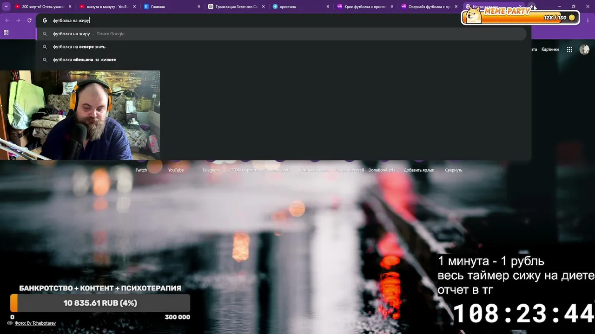This screenshot has width=595, height=334.
Task: Close the 'Оверсайз футболка' tab
Action: [x=456, y=7]
